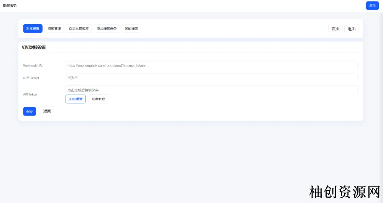Open the 菜单 button in top bar

[x=372, y=6]
